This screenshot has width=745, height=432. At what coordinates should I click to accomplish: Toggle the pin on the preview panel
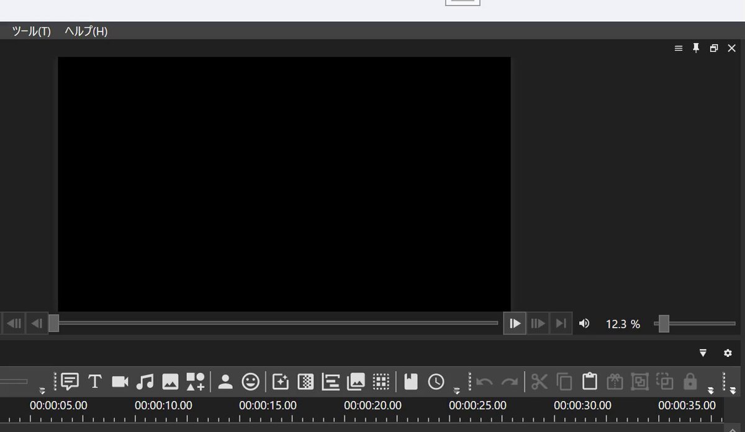(x=696, y=48)
